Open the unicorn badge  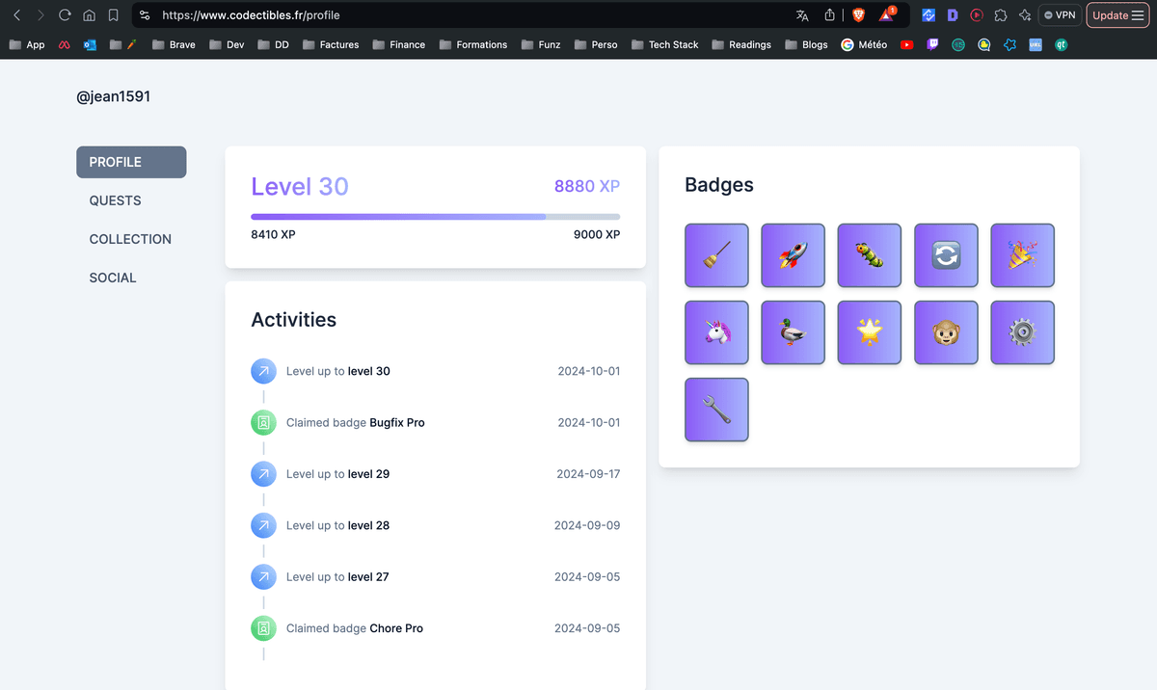pyautogui.click(x=716, y=332)
